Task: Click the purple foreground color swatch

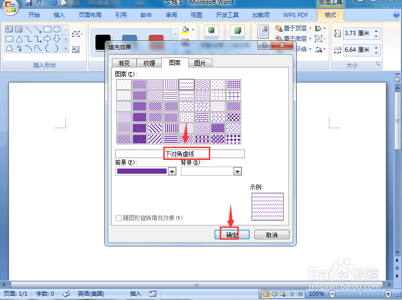Action: (x=142, y=171)
